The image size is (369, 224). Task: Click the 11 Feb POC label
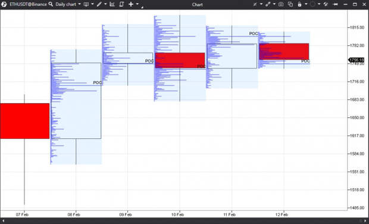click(254, 34)
